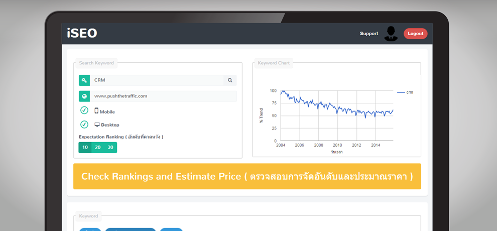
Task: Toggle the Mobile checkmark
Action: click(84, 110)
